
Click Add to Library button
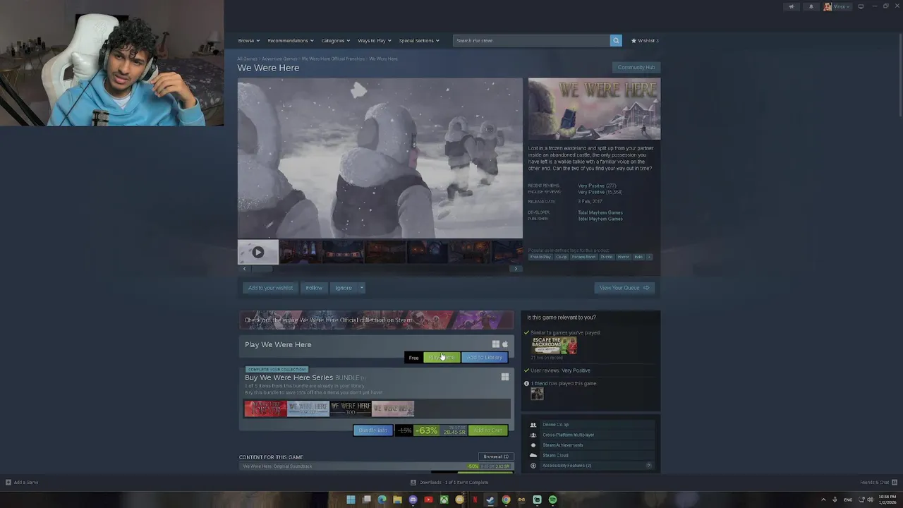pyautogui.click(x=485, y=358)
